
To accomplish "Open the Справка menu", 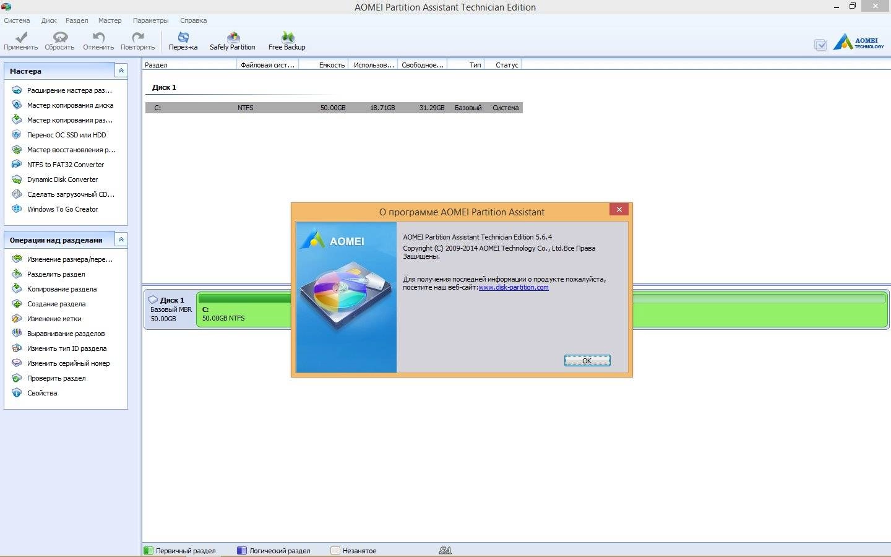I will point(193,20).
